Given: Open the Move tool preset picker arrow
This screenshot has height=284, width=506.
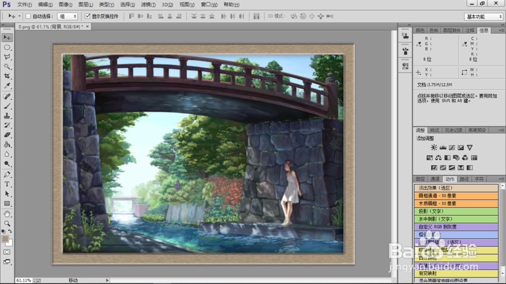Looking at the screenshot, I should (x=19, y=16).
